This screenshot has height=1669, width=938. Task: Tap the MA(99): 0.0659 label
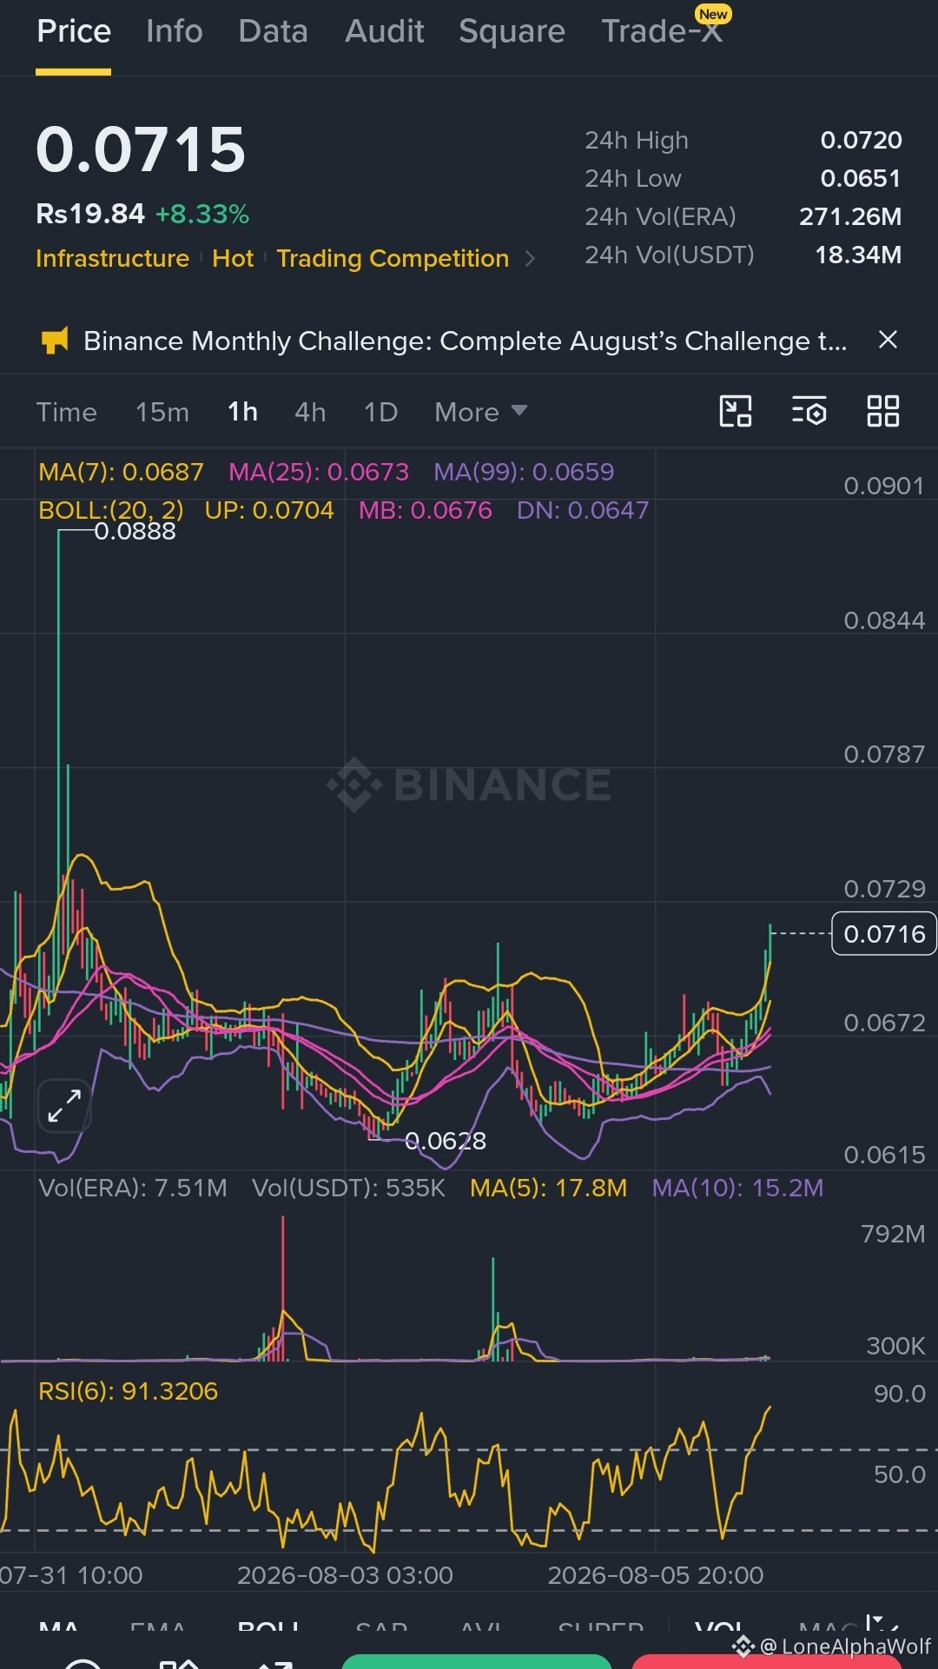click(x=524, y=472)
